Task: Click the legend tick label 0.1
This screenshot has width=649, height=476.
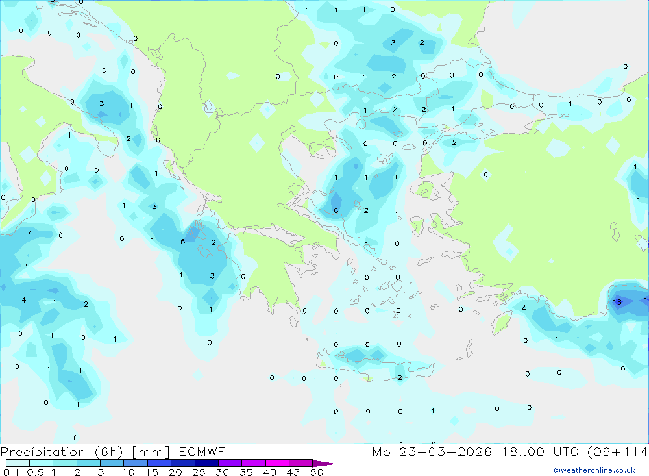Action: tap(11, 472)
